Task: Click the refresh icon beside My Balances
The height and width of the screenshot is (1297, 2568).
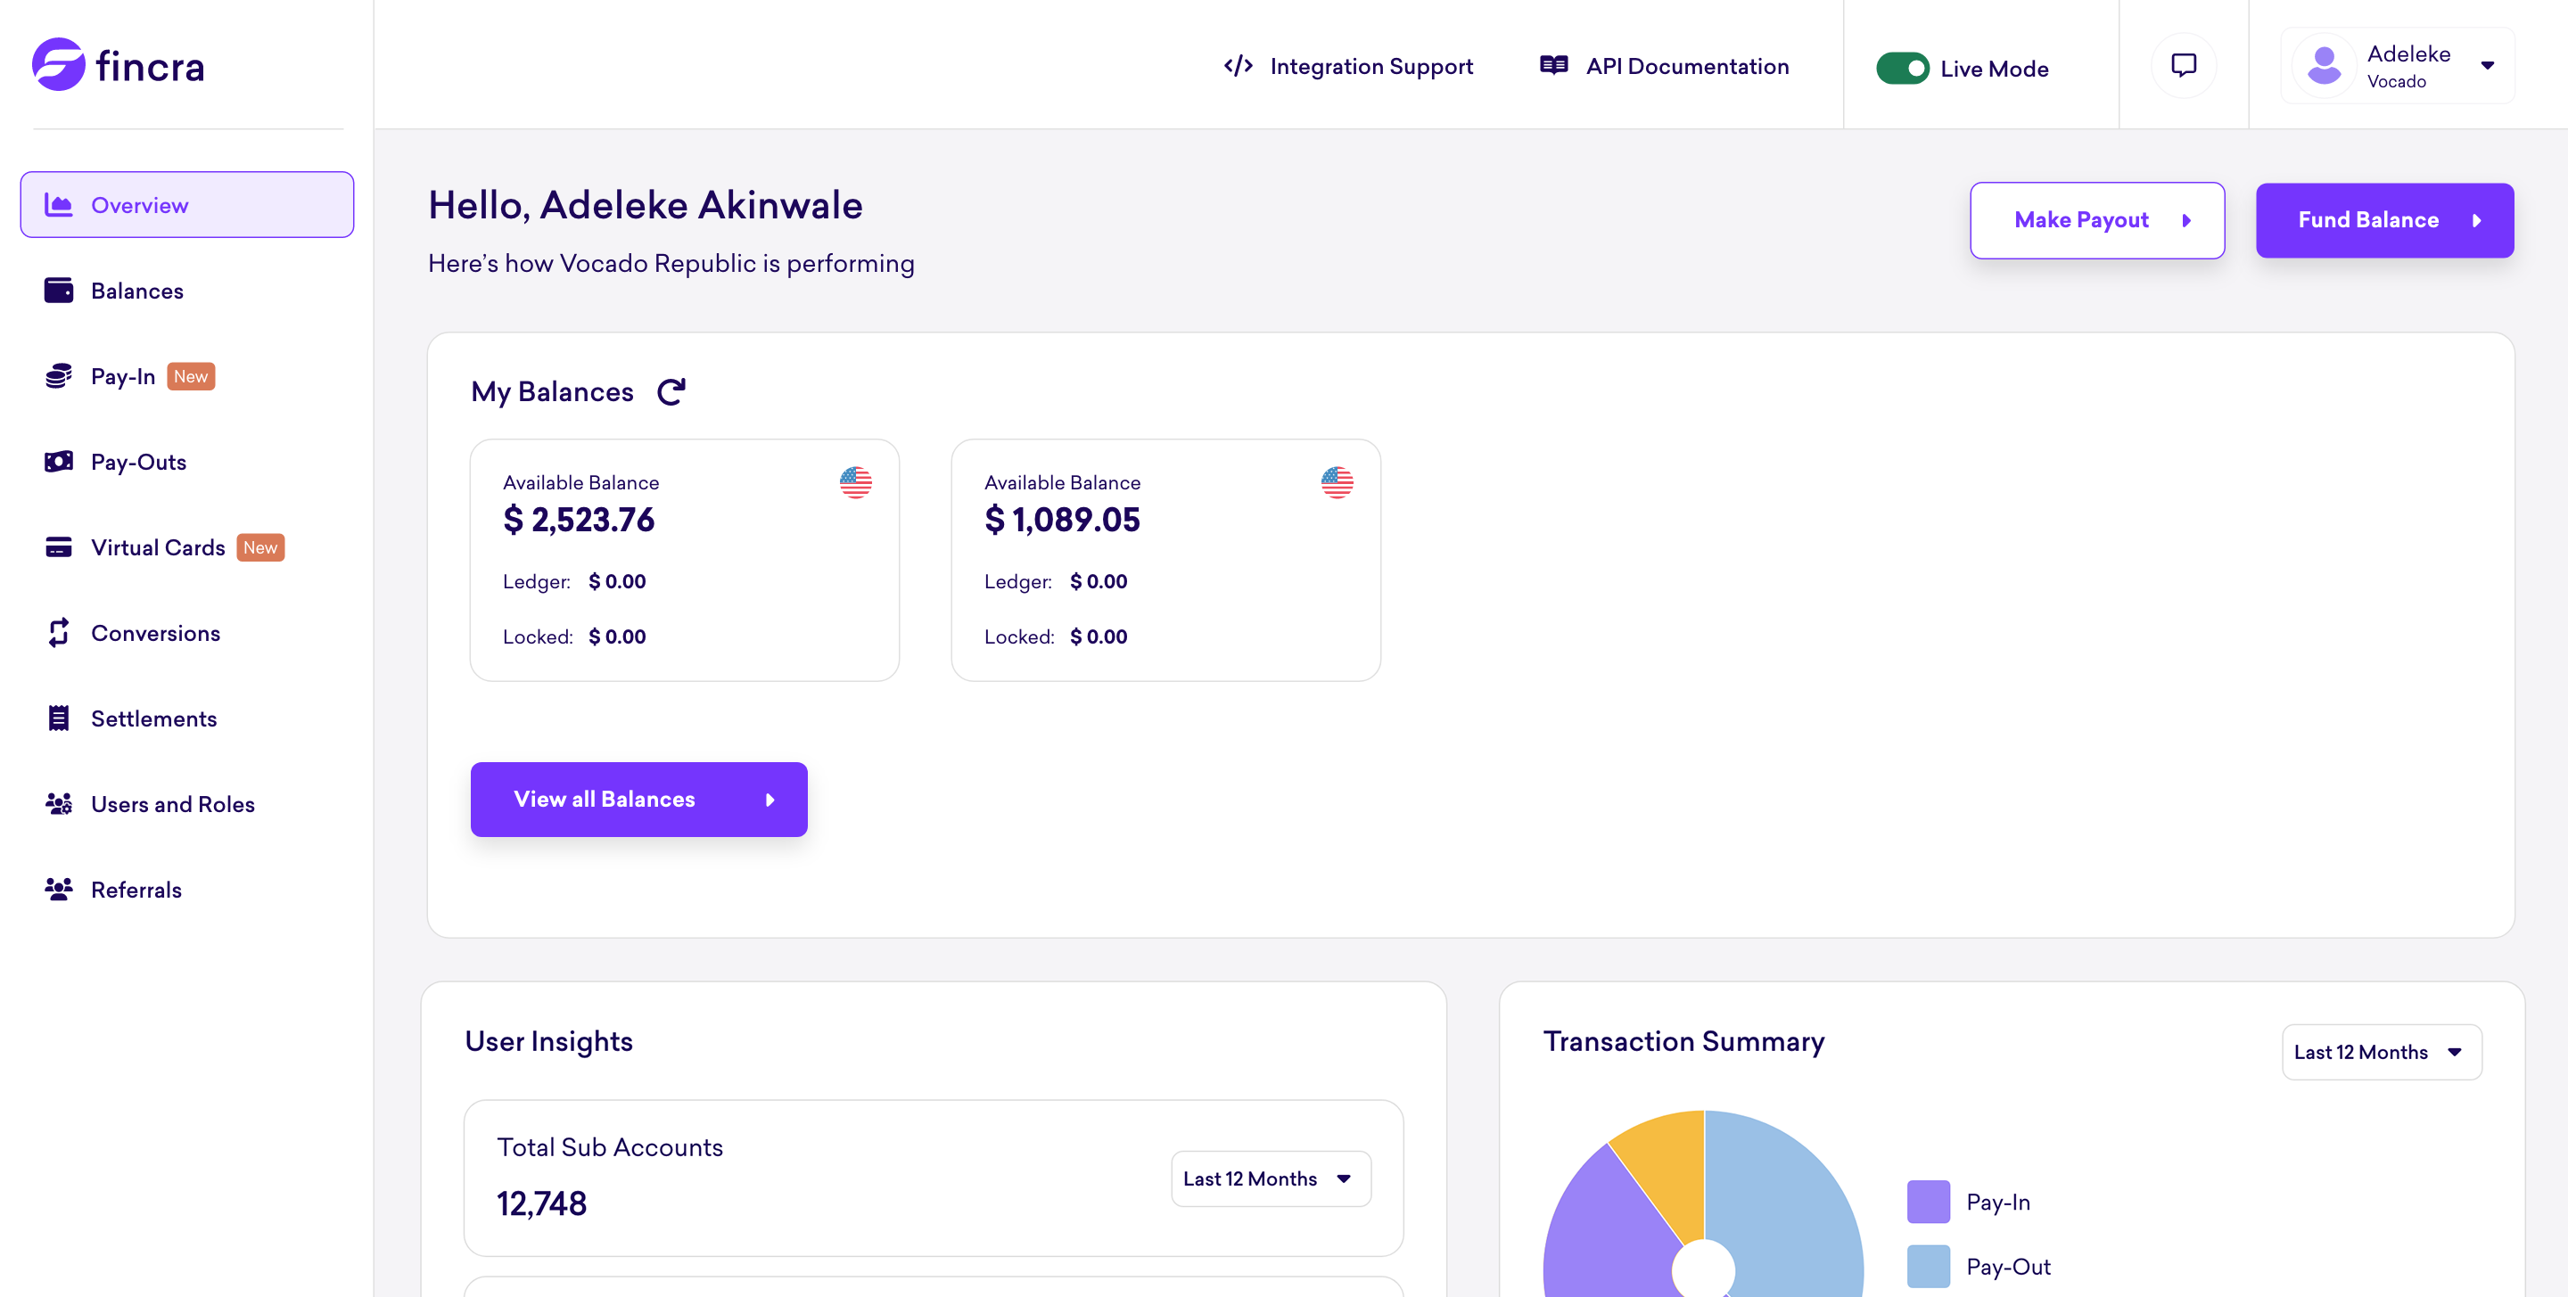Action: click(671, 392)
